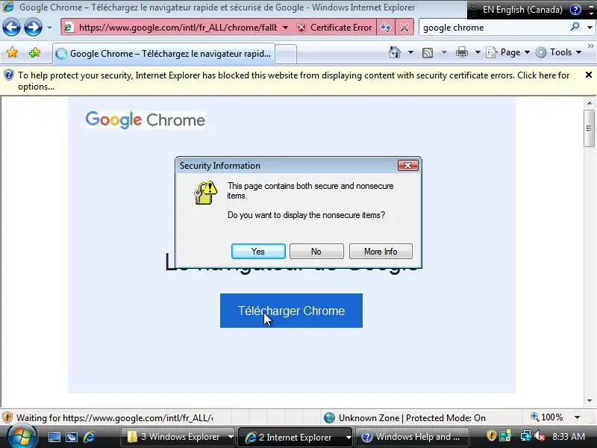
Task: Click the status bar security shield icon
Action: tap(7, 417)
